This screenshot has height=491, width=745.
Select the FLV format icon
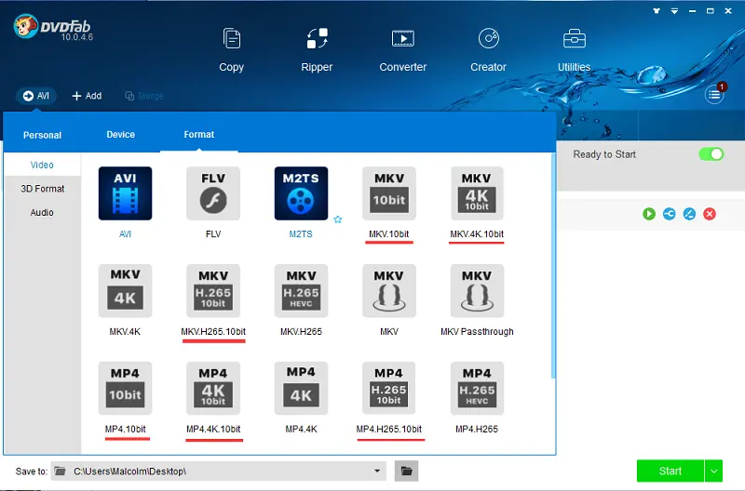coord(213,194)
